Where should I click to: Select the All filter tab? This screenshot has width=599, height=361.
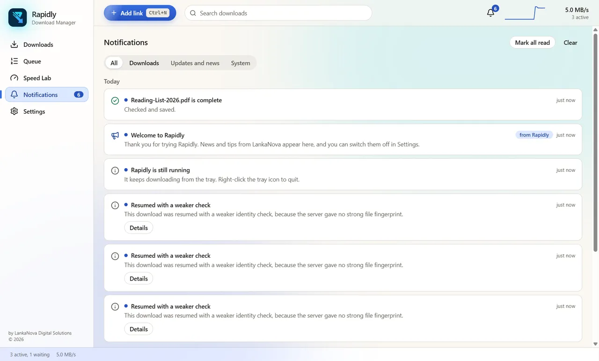[114, 63]
